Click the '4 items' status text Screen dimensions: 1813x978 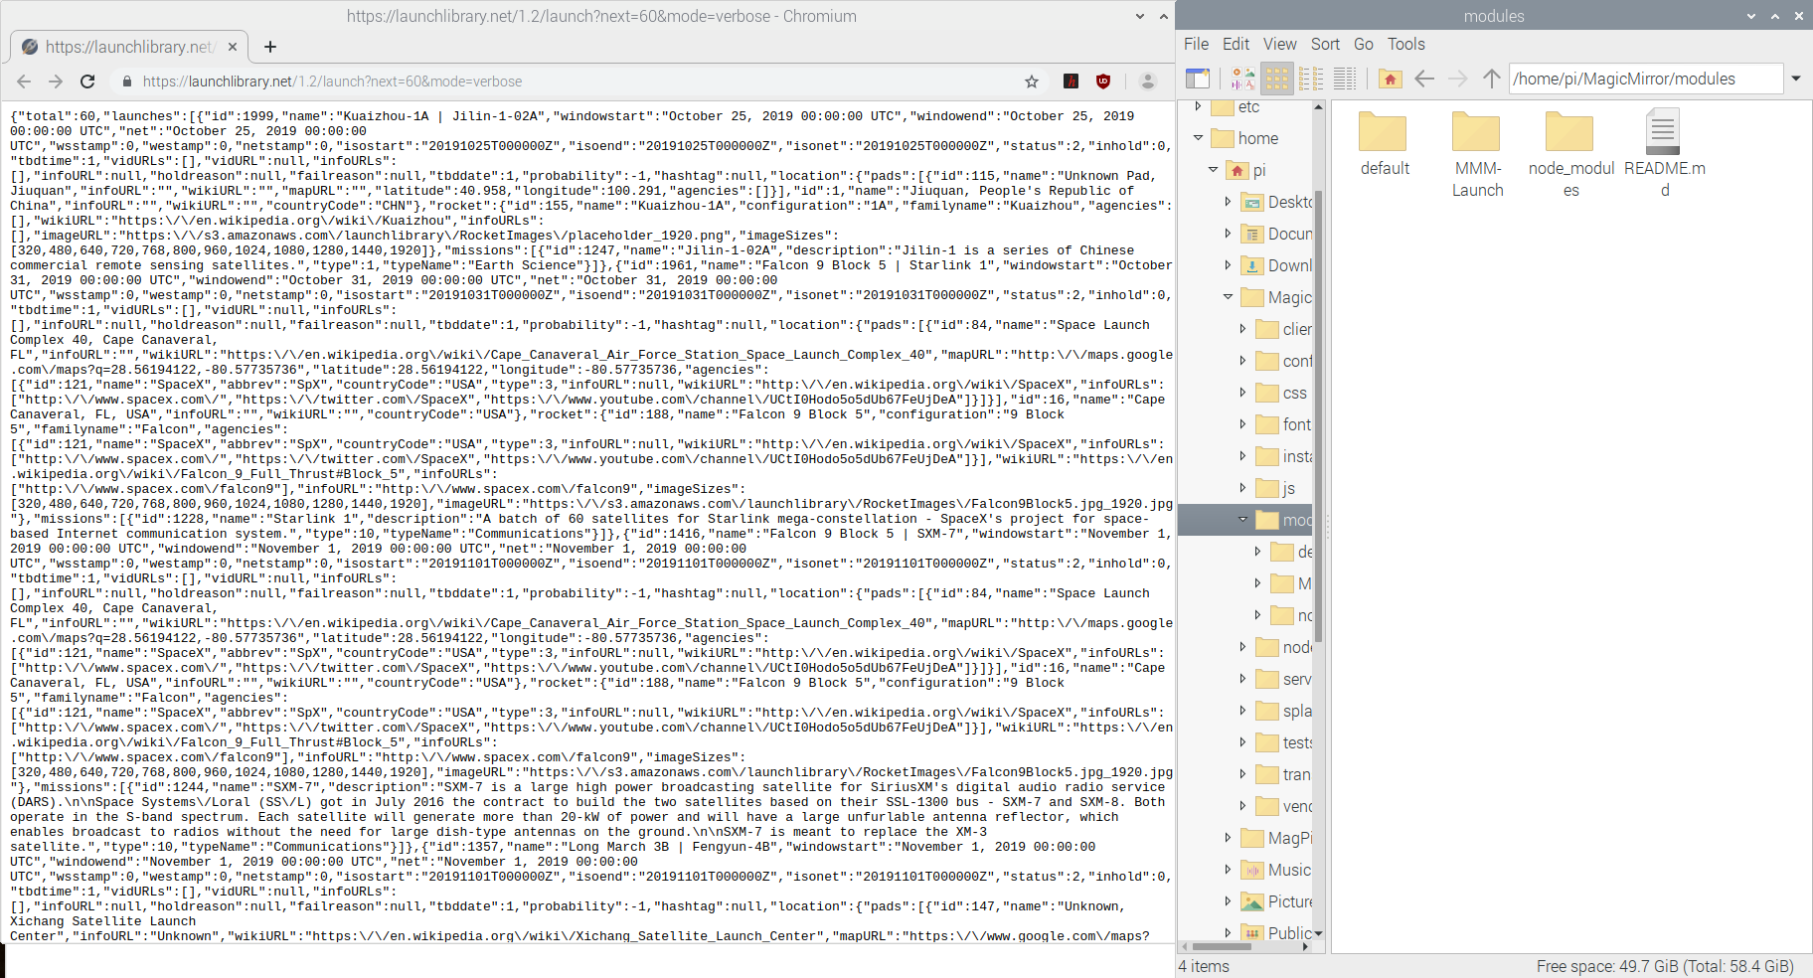[x=1204, y=966]
